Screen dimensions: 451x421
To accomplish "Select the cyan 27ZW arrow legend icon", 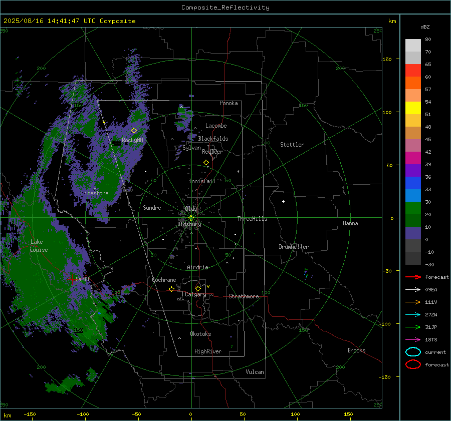I will click(x=413, y=315).
